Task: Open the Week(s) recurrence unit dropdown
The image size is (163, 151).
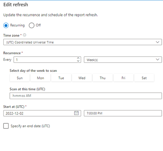Action: coord(123,60)
